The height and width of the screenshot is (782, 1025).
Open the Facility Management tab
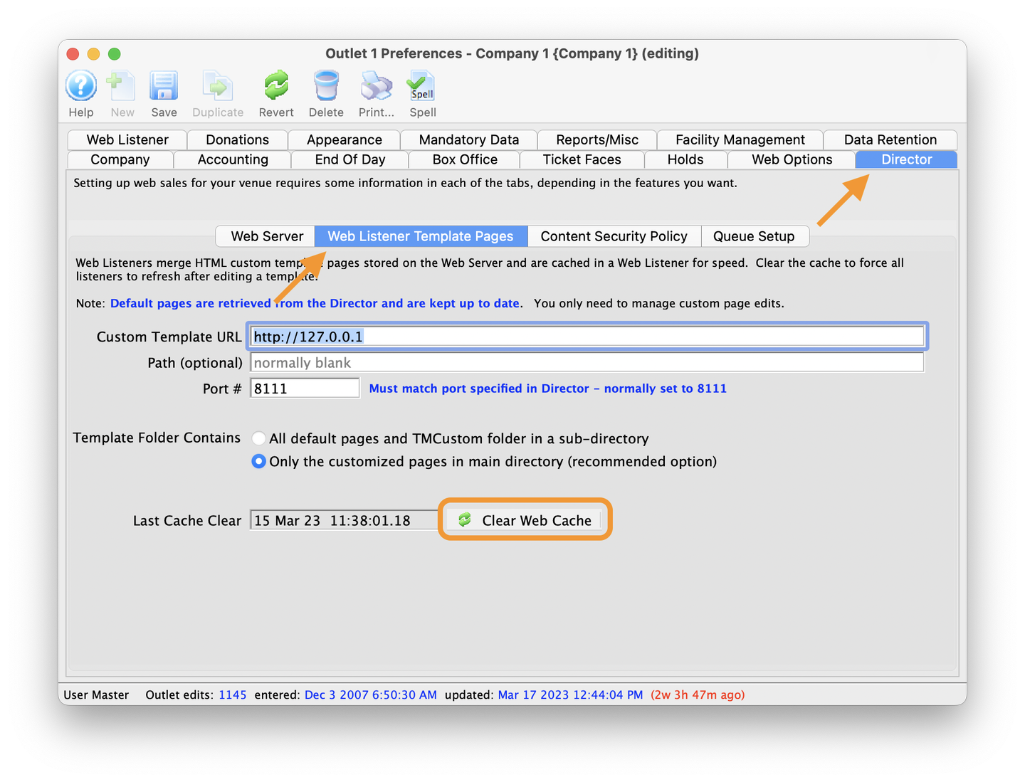coord(740,139)
